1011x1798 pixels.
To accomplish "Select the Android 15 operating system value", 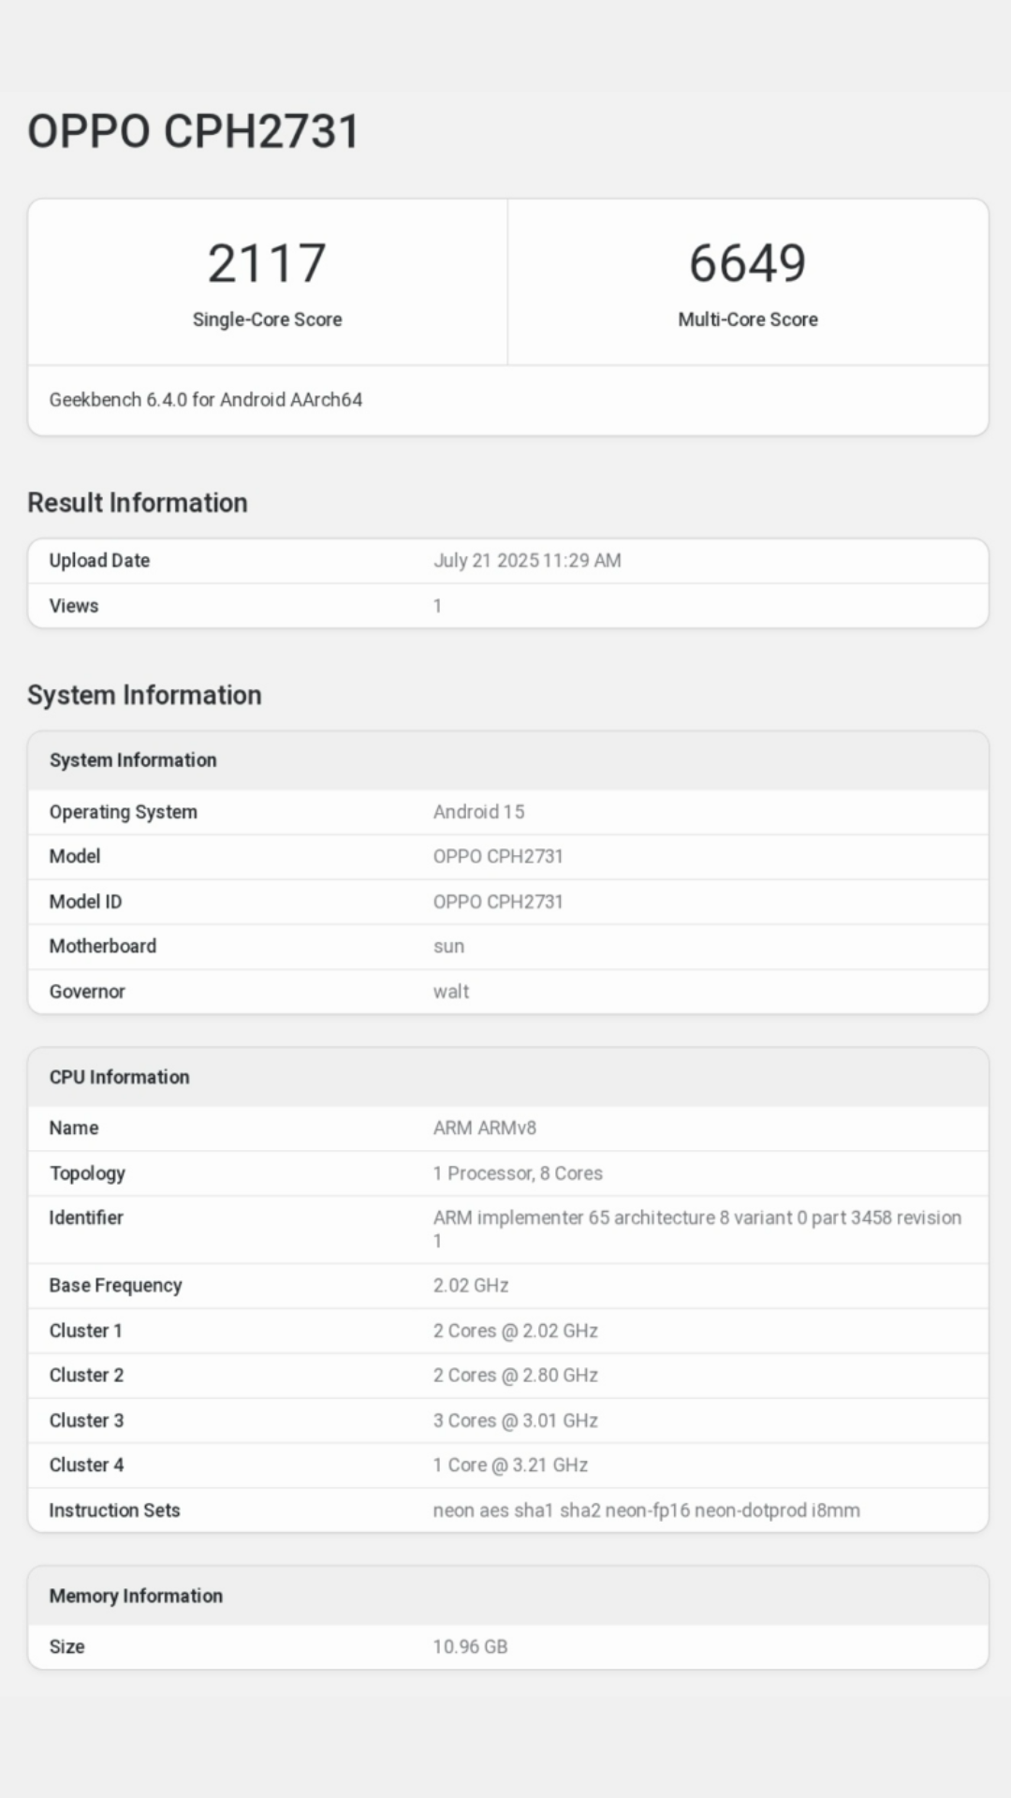I will tap(478, 812).
